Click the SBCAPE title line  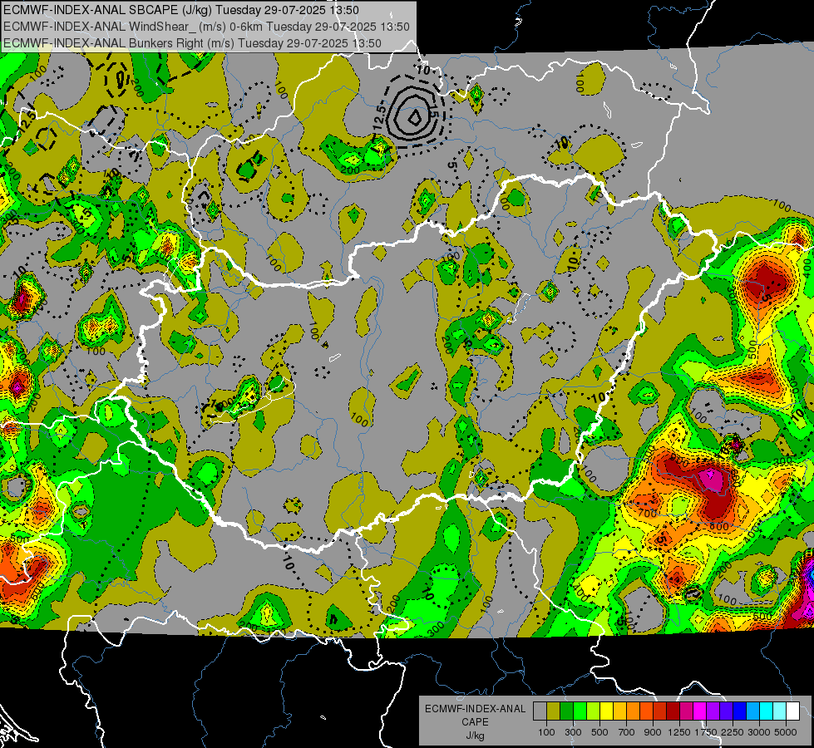[x=180, y=10]
